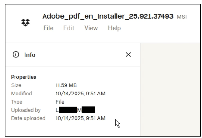Image resolution: width=202 pixels, height=138 pixels.
Task: Open the Edit menu
Action: [x=69, y=28]
